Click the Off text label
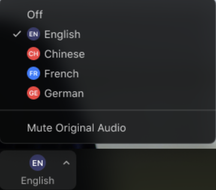The width and height of the screenshot is (216, 190). click(x=35, y=15)
